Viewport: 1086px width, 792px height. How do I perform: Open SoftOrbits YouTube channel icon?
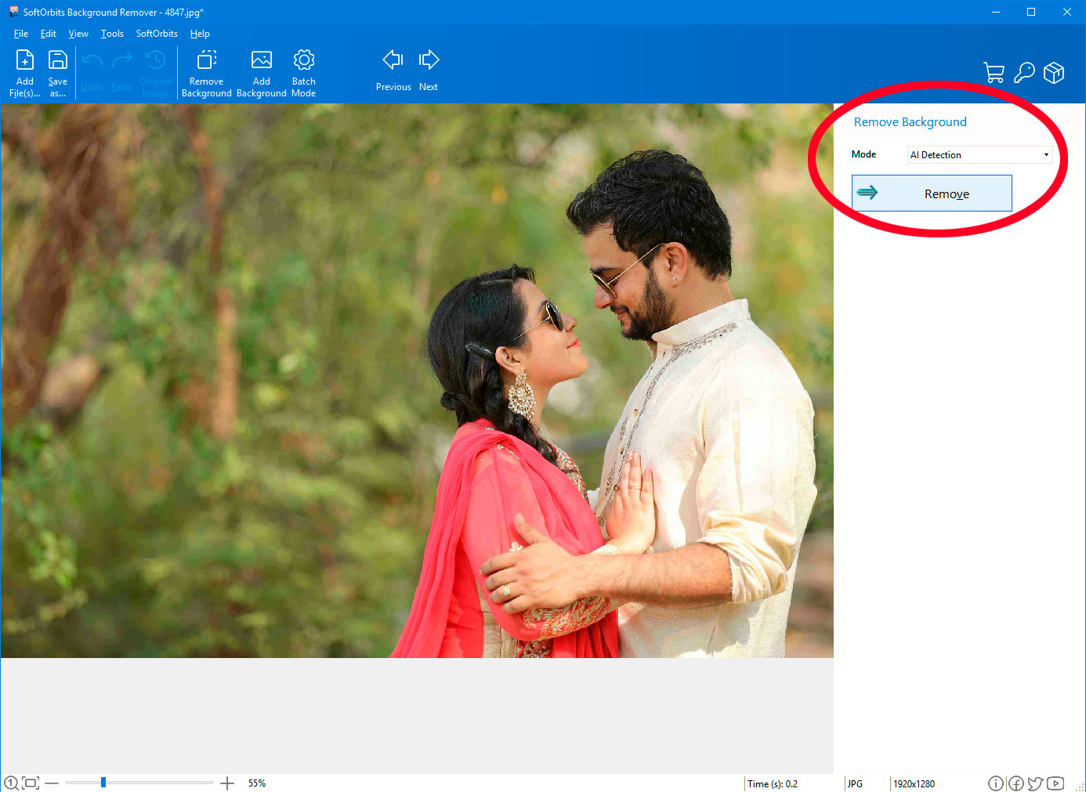pos(1055,783)
